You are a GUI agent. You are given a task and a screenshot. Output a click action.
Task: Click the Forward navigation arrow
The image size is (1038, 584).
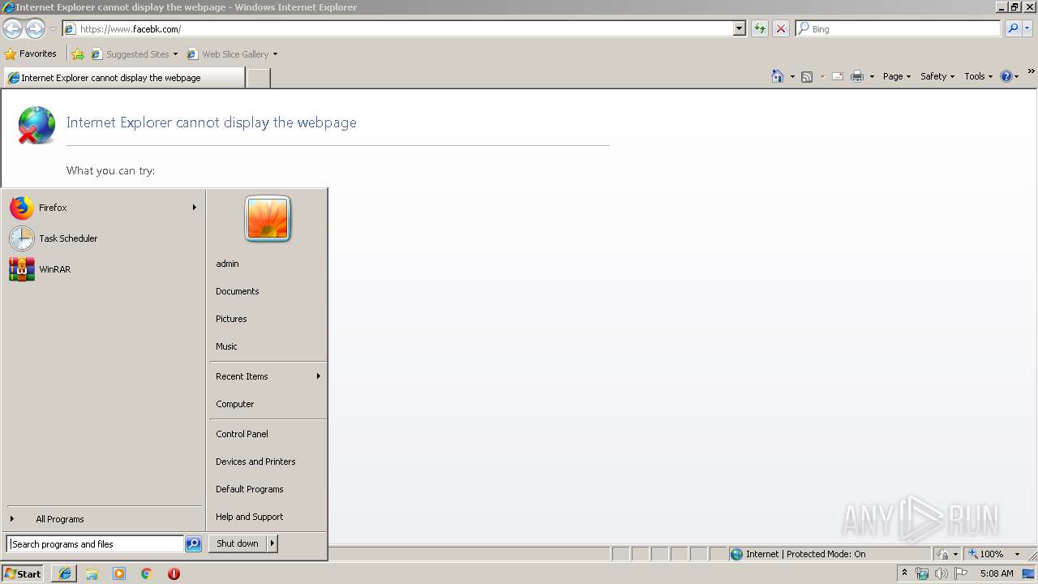point(35,29)
